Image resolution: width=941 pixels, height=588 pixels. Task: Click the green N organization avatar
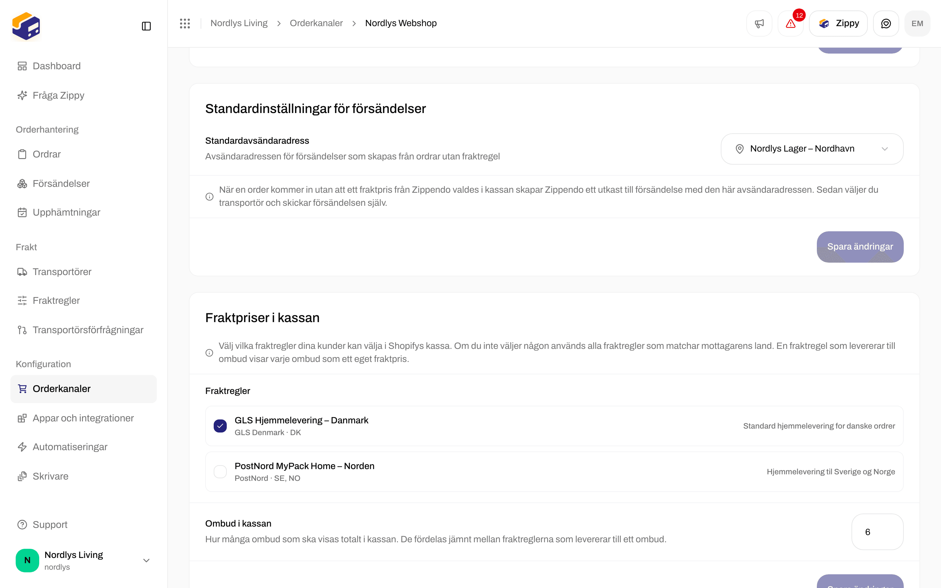point(27,560)
